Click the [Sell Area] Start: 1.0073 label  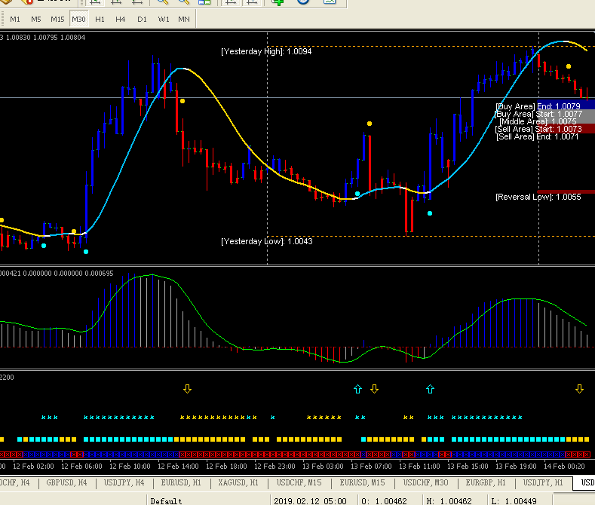(538, 130)
